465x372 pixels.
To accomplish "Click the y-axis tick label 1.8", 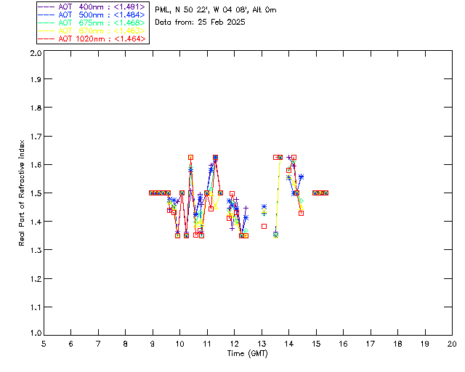I will coord(36,108).
